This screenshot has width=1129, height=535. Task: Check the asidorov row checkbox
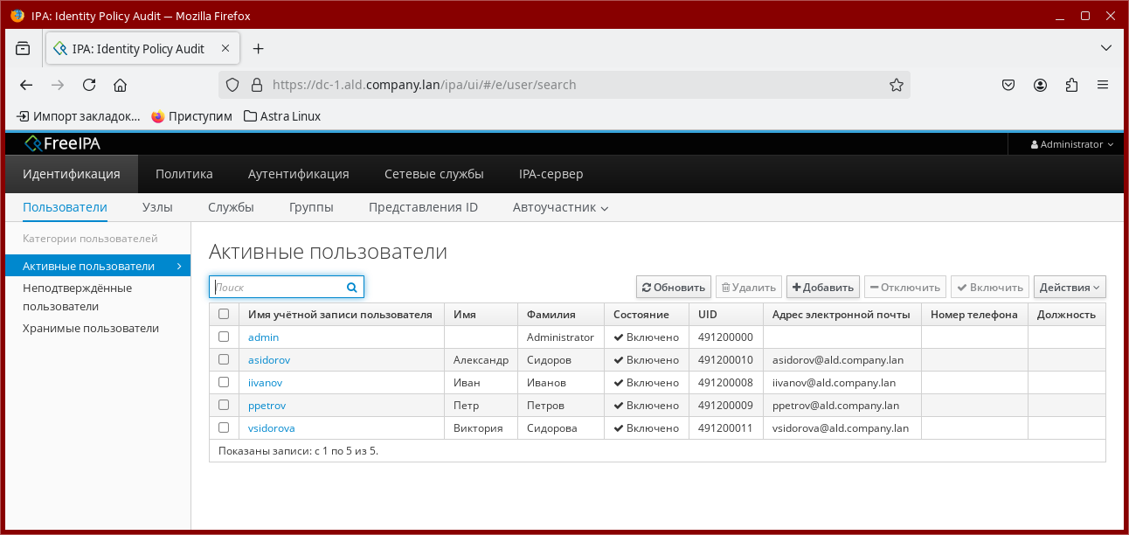(224, 359)
